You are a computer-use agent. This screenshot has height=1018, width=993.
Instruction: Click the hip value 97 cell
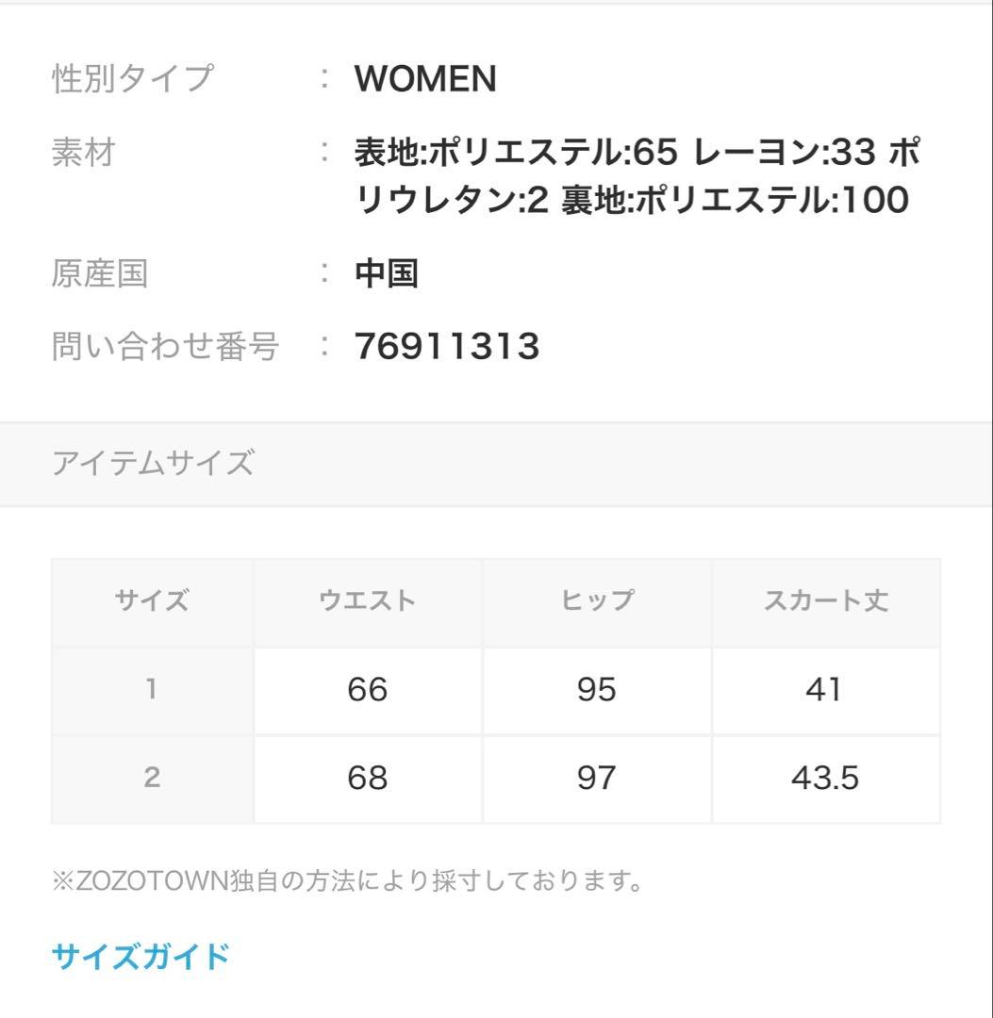point(596,779)
